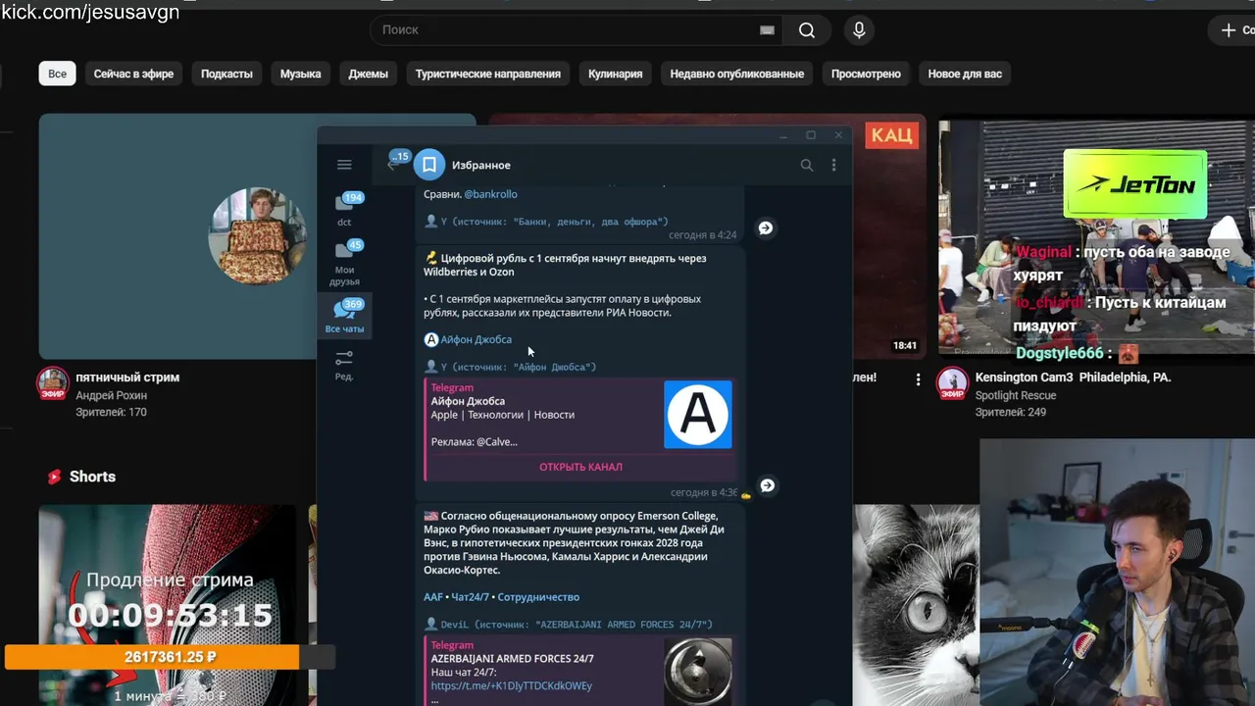Open the video thumbnail with КАЦ badge
The height and width of the screenshot is (706, 1255).
(x=887, y=236)
